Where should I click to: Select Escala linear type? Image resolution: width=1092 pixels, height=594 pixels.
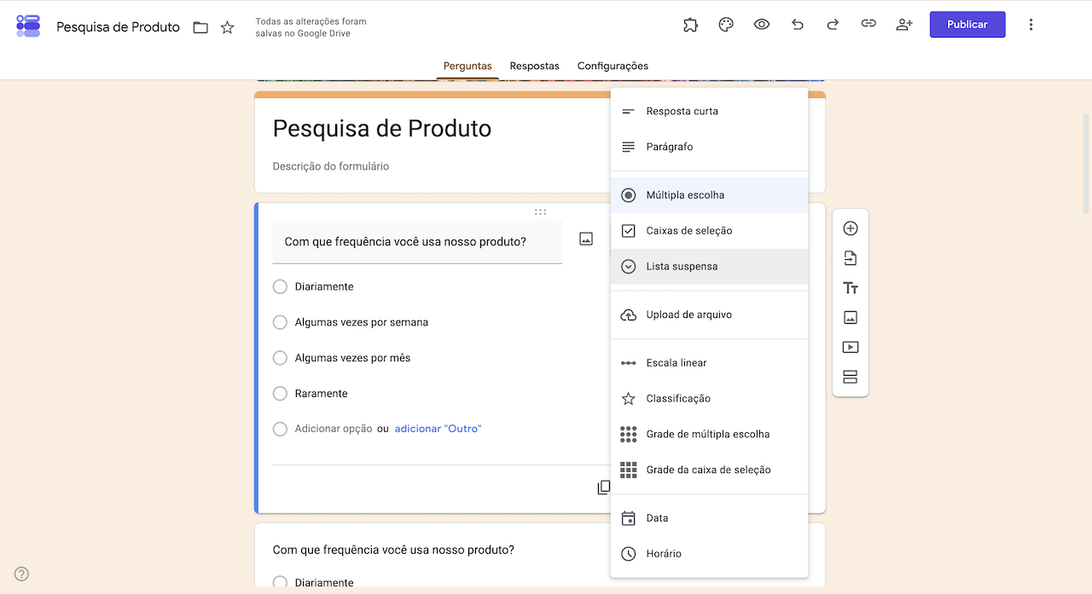click(709, 363)
